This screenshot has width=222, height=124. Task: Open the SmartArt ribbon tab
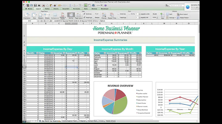click(66, 9)
